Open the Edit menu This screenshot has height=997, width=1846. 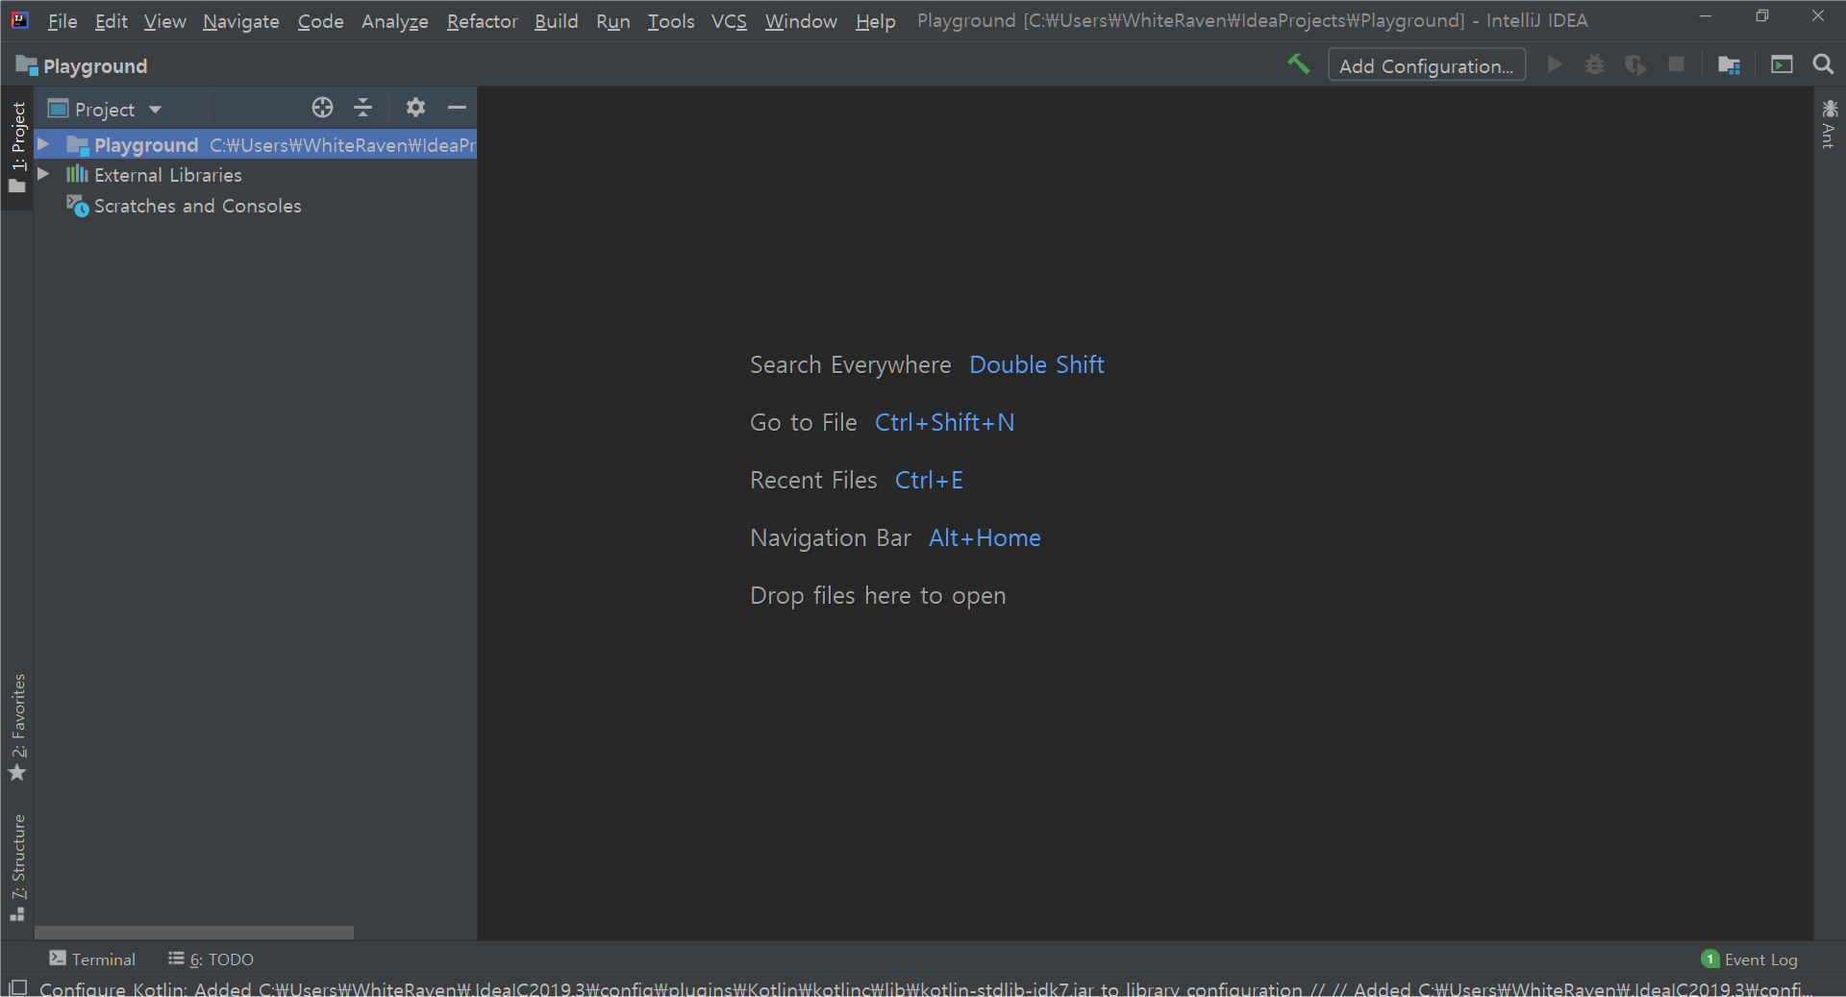111,20
